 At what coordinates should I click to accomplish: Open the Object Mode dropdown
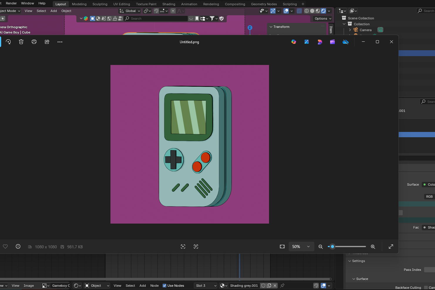click(10, 11)
